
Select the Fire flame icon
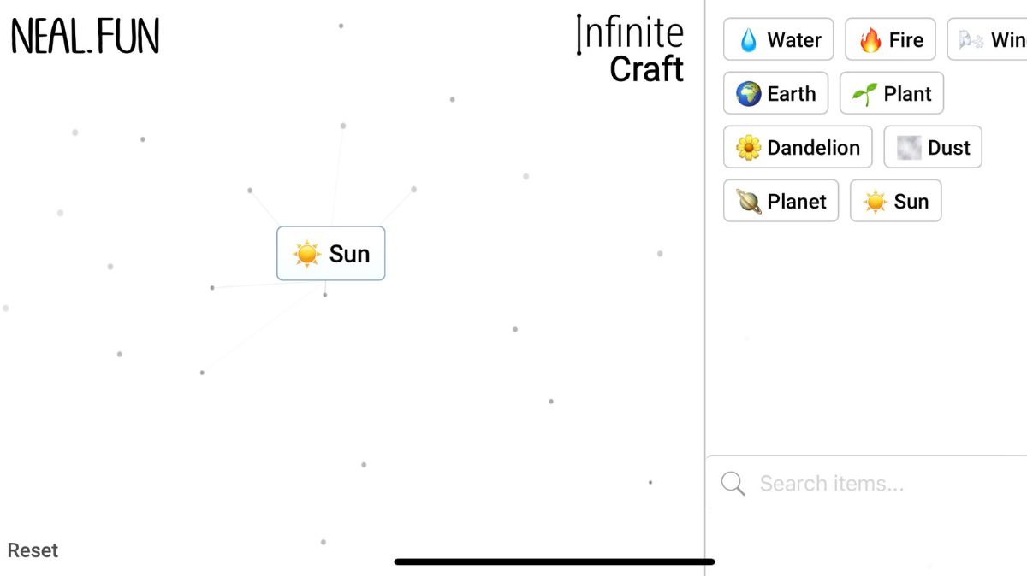(x=870, y=39)
